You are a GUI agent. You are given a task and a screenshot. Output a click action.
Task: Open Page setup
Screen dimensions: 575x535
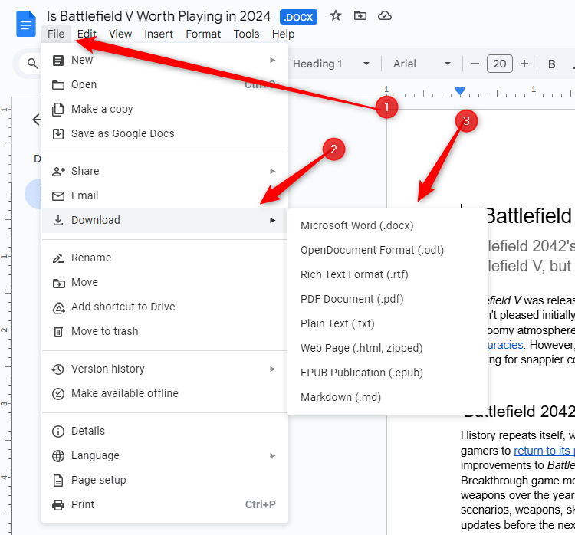(x=165, y=480)
